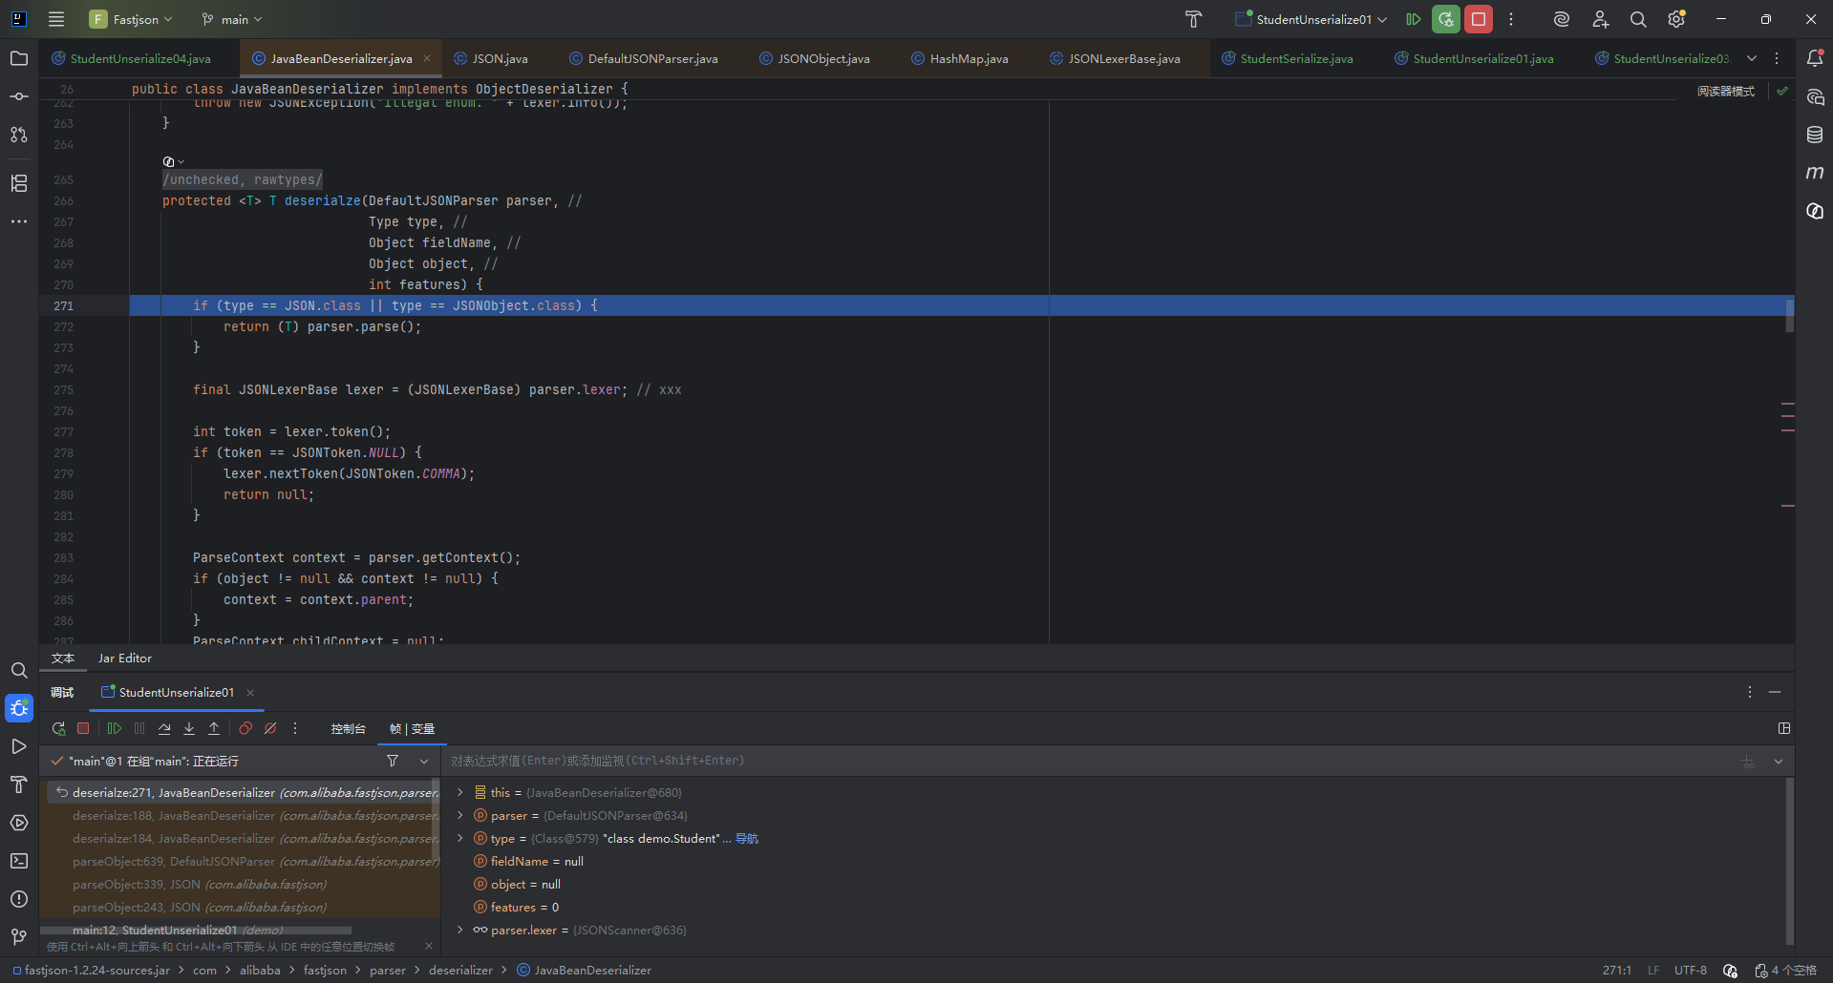Open the Notifications bell

tap(1815, 58)
